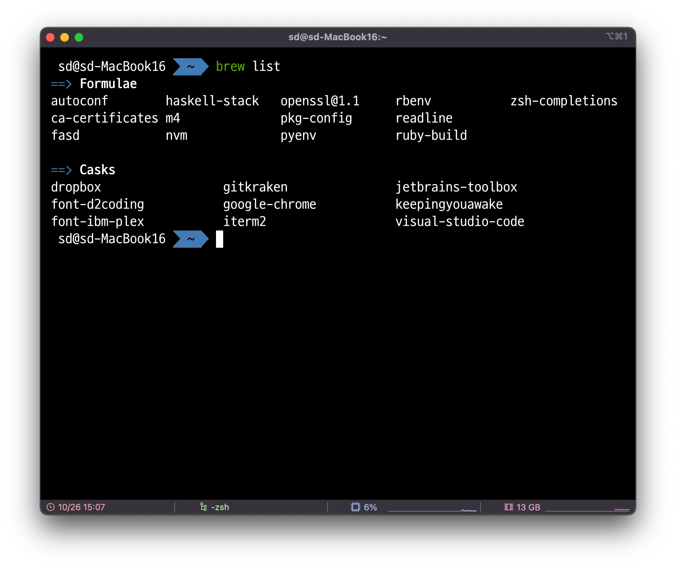This screenshot has height=568, width=676.
Task: Click the red close window button
Action: coord(51,37)
